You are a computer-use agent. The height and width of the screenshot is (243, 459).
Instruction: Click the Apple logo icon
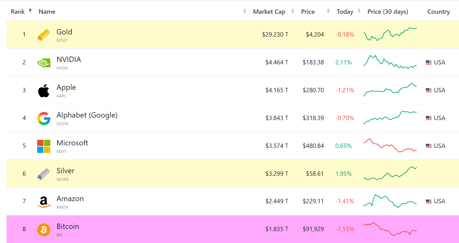44,91
